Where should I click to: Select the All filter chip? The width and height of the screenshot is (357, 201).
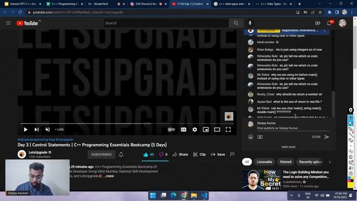click(247, 162)
